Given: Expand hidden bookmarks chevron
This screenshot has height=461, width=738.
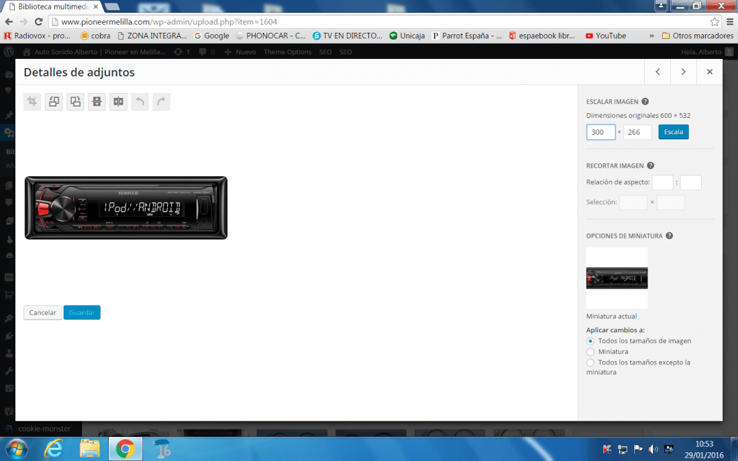Looking at the screenshot, I should [x=651, y=36].
